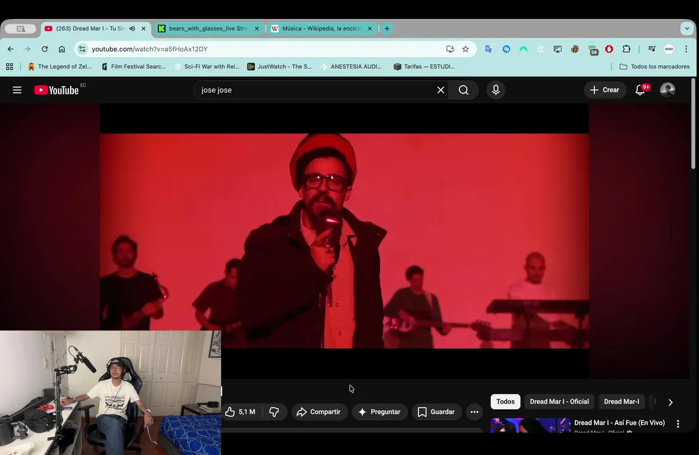Image resolution: width=699 pixels, height=455 pixels.
Task: Switch to Música - Wikipedia tab
Action: tap(321, 28)
